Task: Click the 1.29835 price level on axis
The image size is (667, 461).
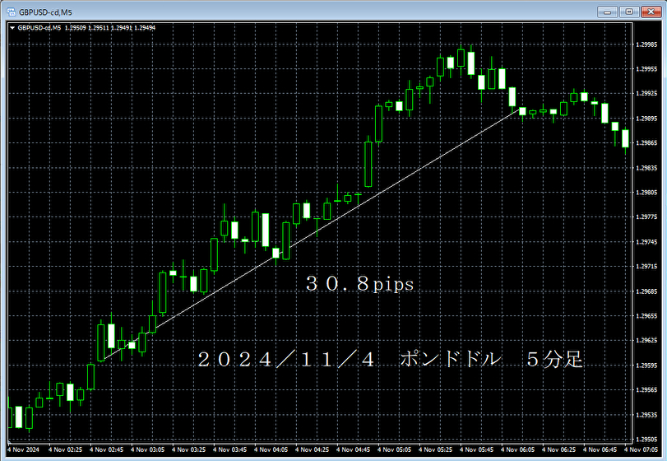Action: (647, 168)
